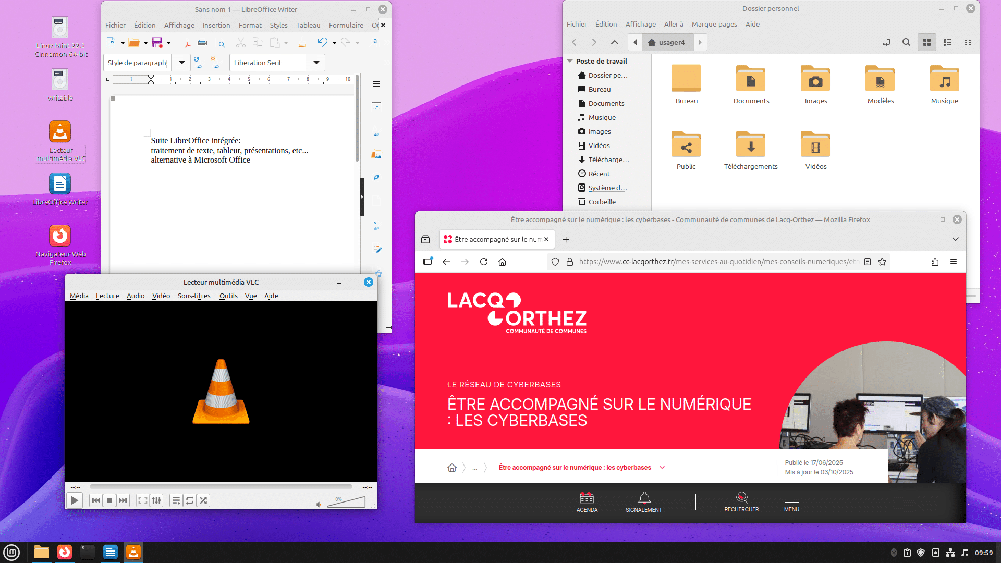Reload the page in Firefox
The width and height of the screenshot is (1001, 563).
[484, 262]
